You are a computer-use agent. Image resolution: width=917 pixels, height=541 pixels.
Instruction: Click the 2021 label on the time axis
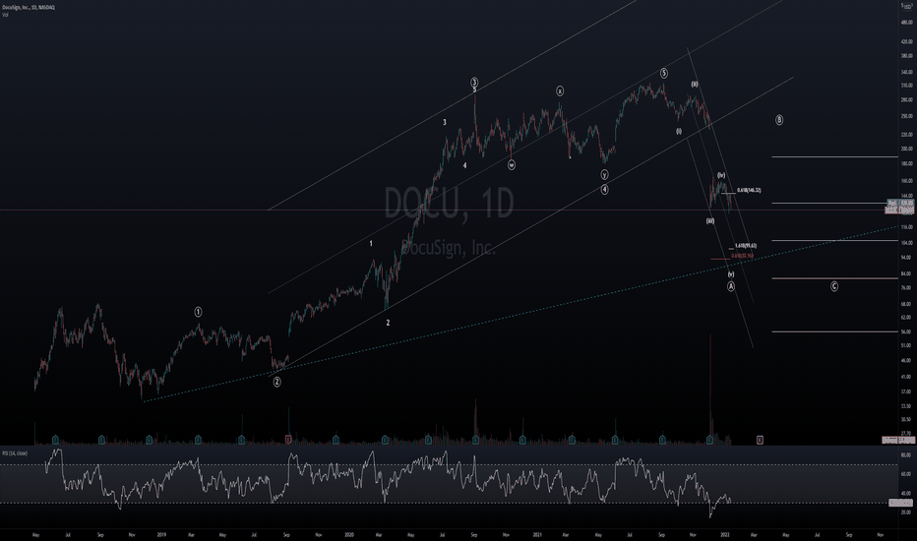[x=537, y=534]
